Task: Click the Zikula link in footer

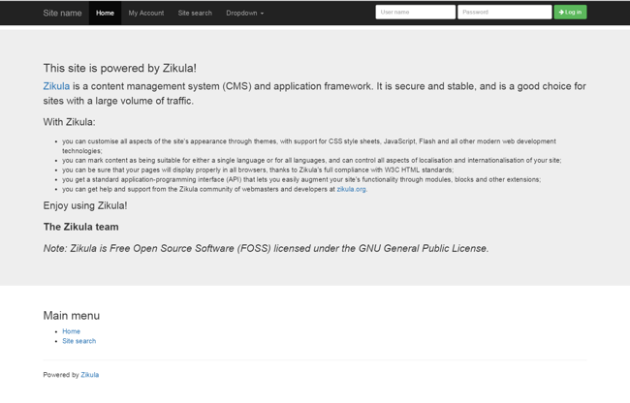Action: [89, 375]
